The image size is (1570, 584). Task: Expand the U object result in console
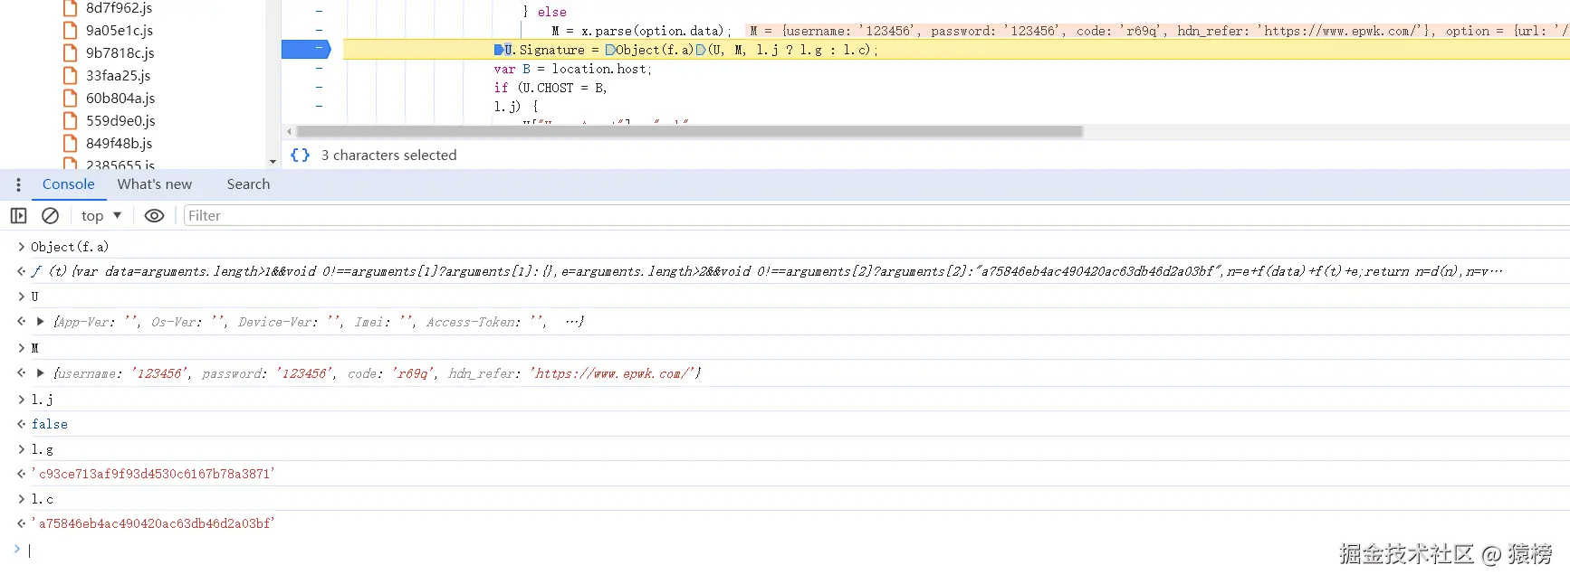pos(40,322)
